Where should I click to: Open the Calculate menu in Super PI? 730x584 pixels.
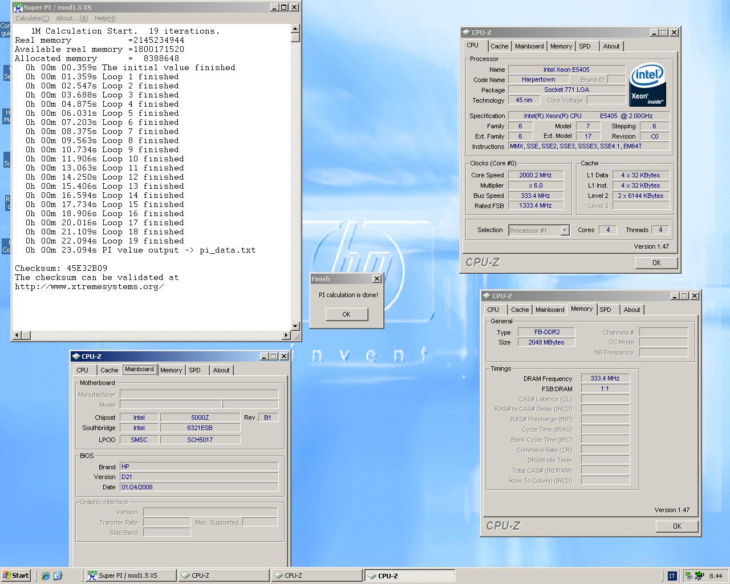click(33, 18)
